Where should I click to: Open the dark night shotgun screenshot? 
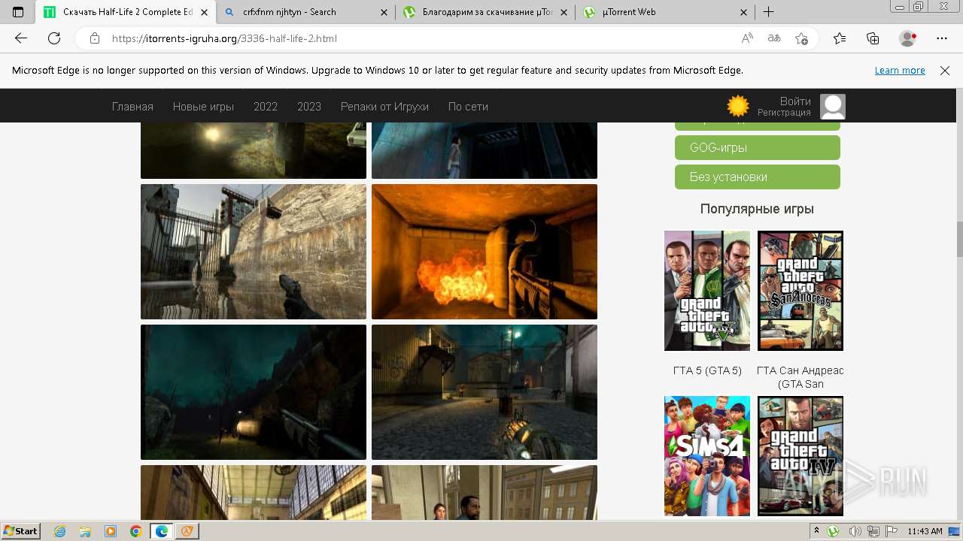[x=254, y=392]
